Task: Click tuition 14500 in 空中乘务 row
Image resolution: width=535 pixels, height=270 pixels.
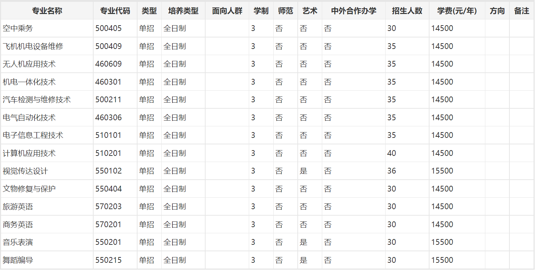Action: click(442, 28)
